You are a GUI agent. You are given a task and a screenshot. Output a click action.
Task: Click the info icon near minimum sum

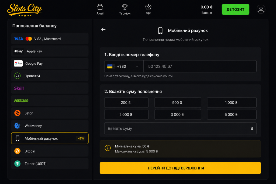[108, 148]
